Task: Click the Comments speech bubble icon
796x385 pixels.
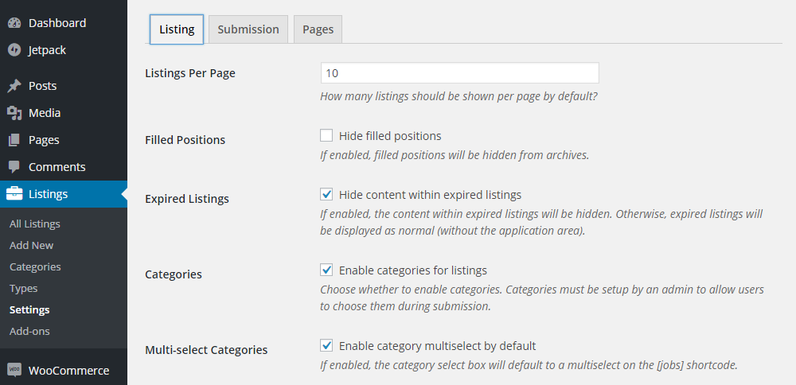Action: 14,167
